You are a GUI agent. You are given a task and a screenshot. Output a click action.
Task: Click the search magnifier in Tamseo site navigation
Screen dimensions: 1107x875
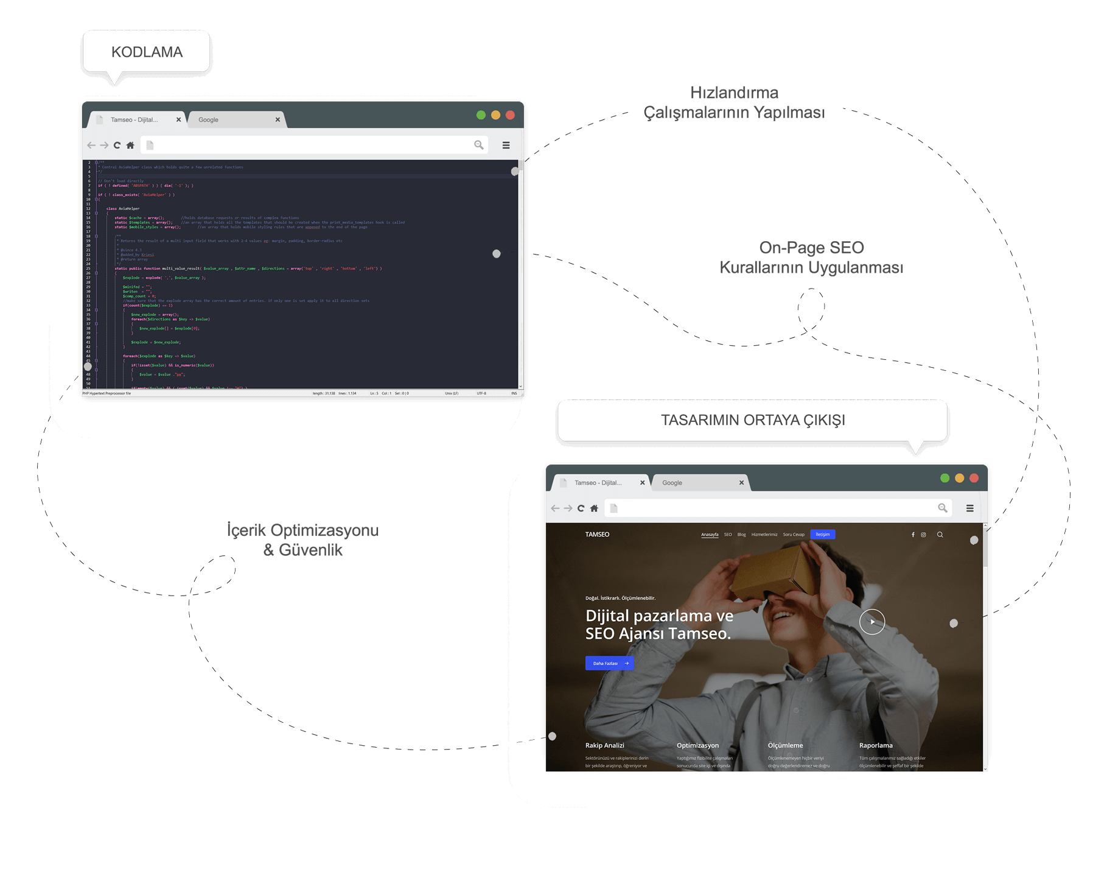pos(940,535)
